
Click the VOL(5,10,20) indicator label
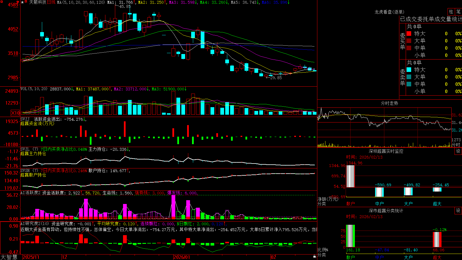tap(34, 89)
